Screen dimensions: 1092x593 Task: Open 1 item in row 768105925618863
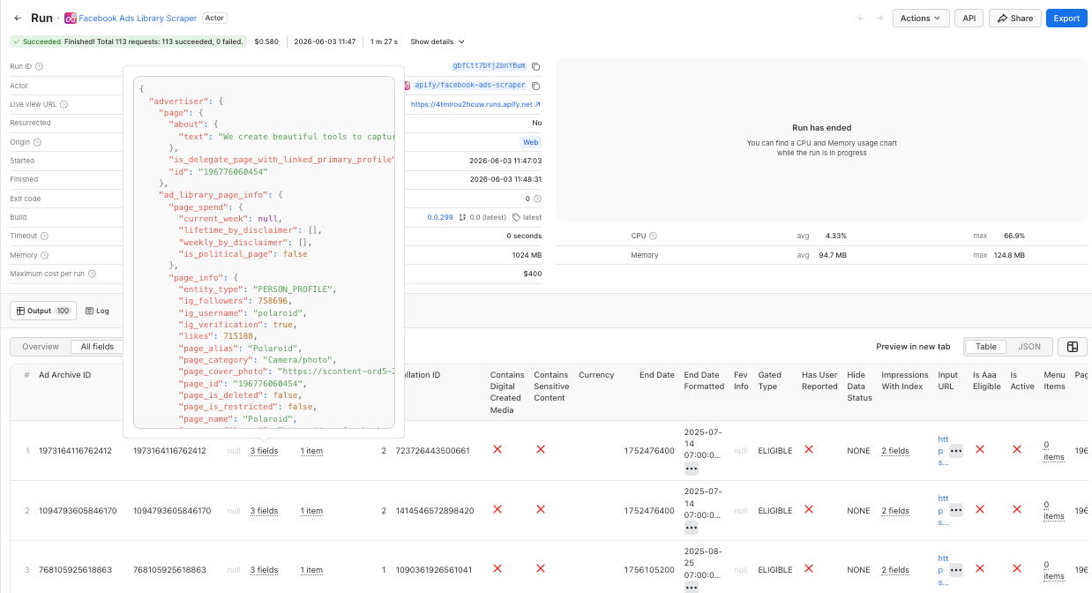pos(311,569)
